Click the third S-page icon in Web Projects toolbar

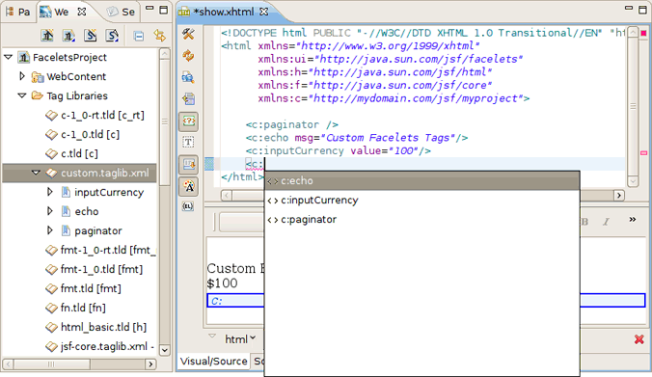[91, 36]
